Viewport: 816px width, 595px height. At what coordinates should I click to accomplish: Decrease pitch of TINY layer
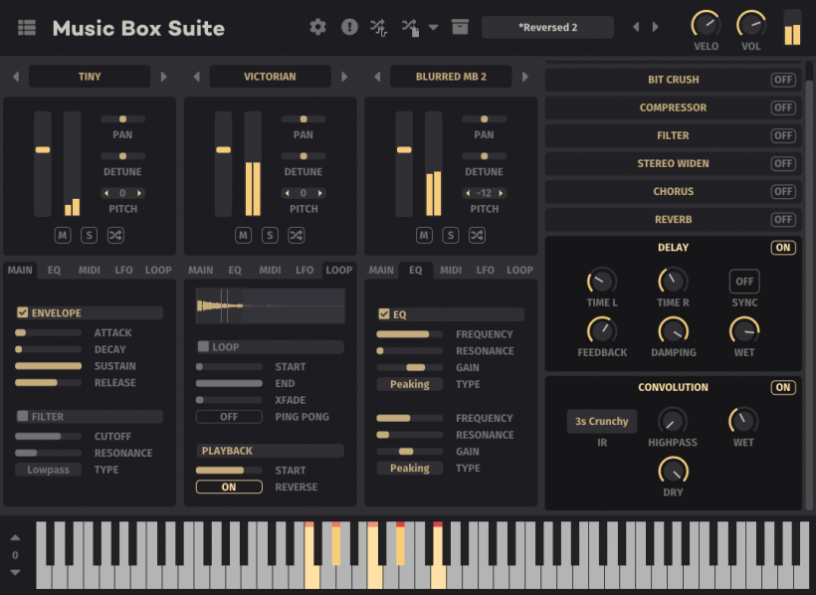pyautogui.click(x=106, y=193)
